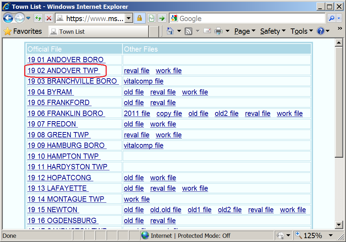Image resolution: width=346 pixels, height=242 pixels.
Task: Click old2 file in Franklin Boro row
Action: tap(226, 113)
